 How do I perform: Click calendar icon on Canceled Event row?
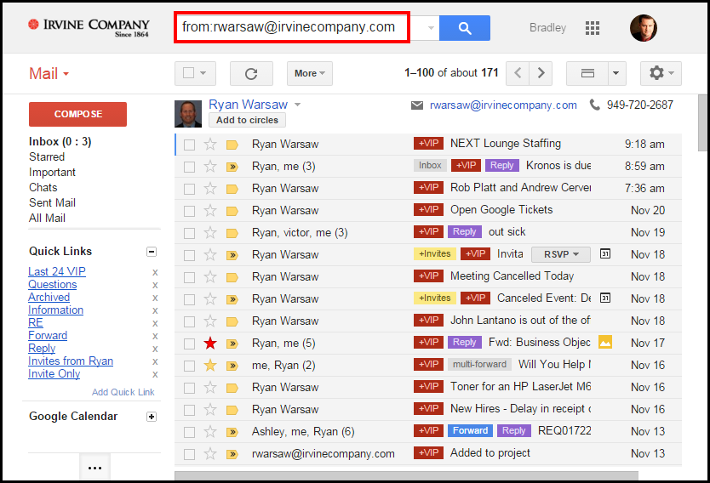pyautogui.click(x=605, y=298)
